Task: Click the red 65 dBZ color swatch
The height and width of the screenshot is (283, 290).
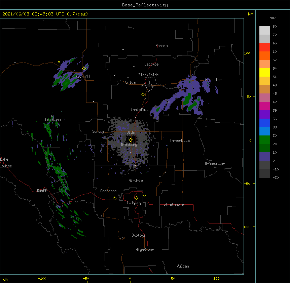Action: (264, 47)
